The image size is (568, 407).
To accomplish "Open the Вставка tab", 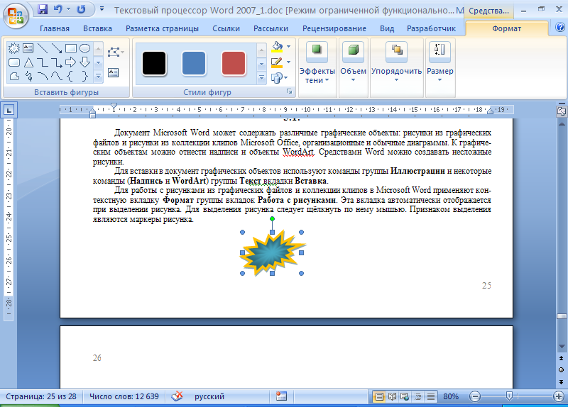I will [97, 28].
